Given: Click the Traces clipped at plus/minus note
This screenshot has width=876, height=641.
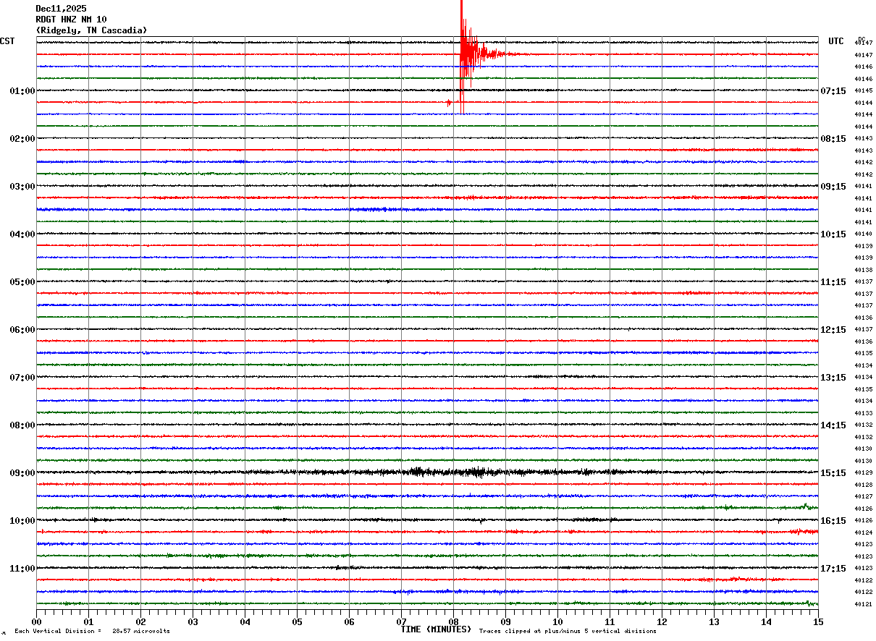Looking at the screenshot, I should coord(568,632).
